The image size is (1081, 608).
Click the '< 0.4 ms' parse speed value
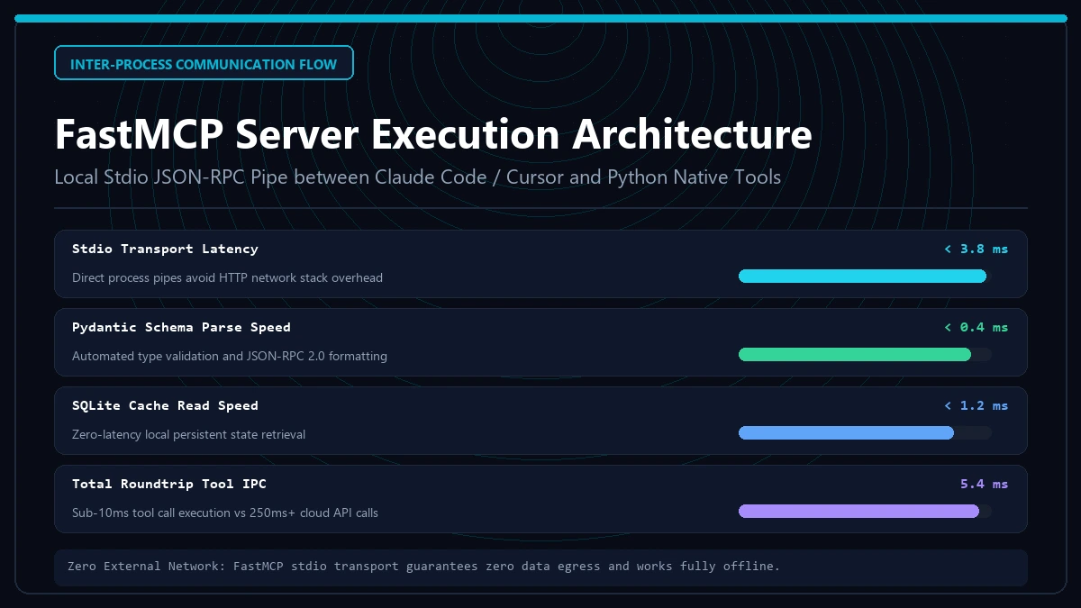click(x=976, y=327)
